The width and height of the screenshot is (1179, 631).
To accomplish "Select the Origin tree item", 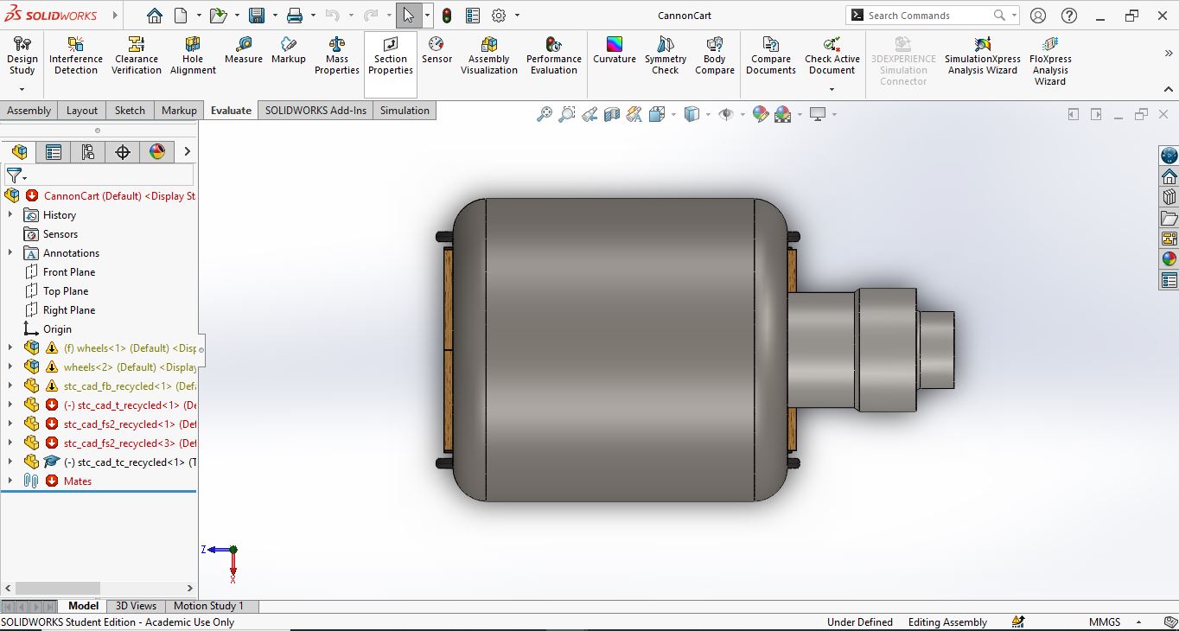I will [x=58, y=329].
